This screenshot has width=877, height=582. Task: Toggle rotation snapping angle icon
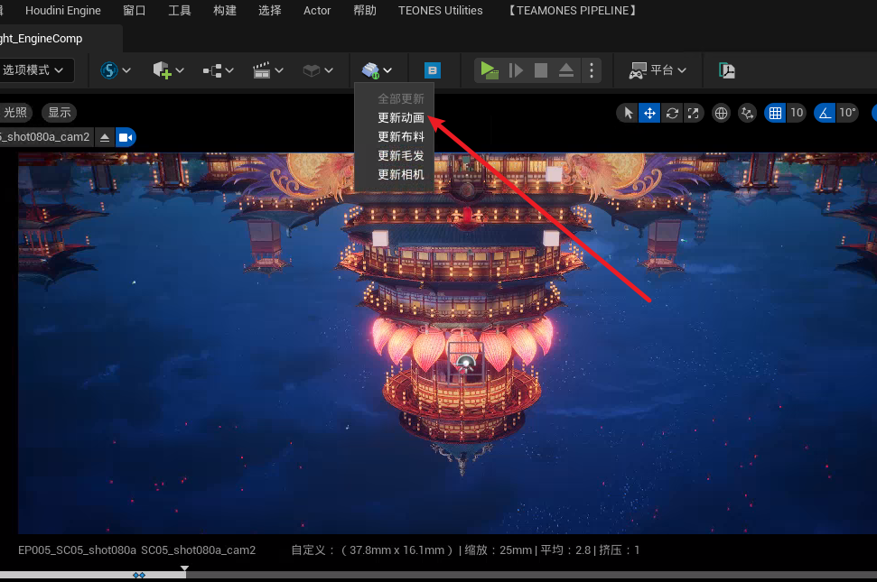825,114
